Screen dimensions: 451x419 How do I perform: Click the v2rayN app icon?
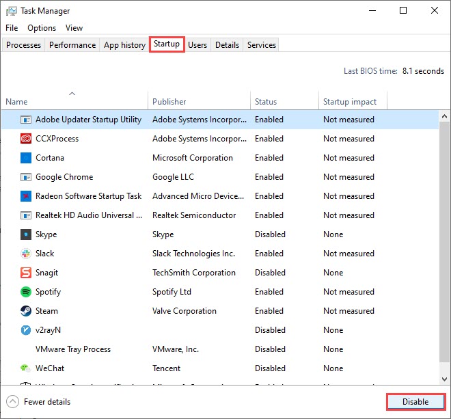(x=26, y=330)
